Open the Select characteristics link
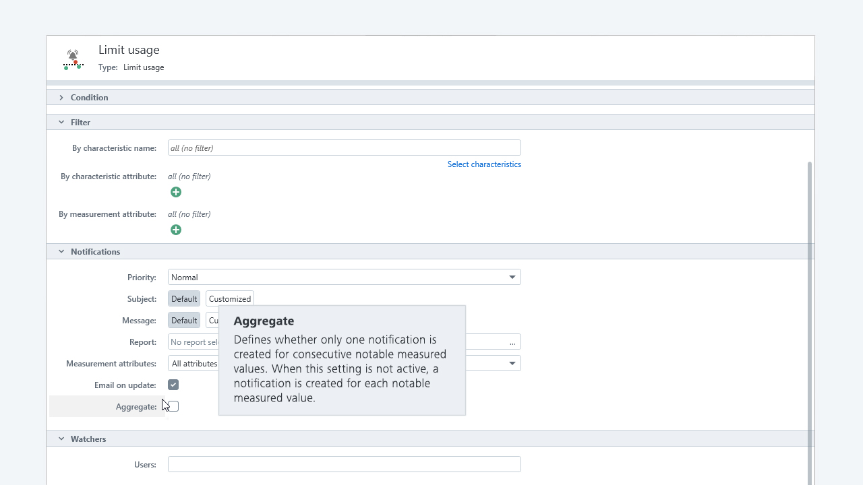 [x=483, y=164]
